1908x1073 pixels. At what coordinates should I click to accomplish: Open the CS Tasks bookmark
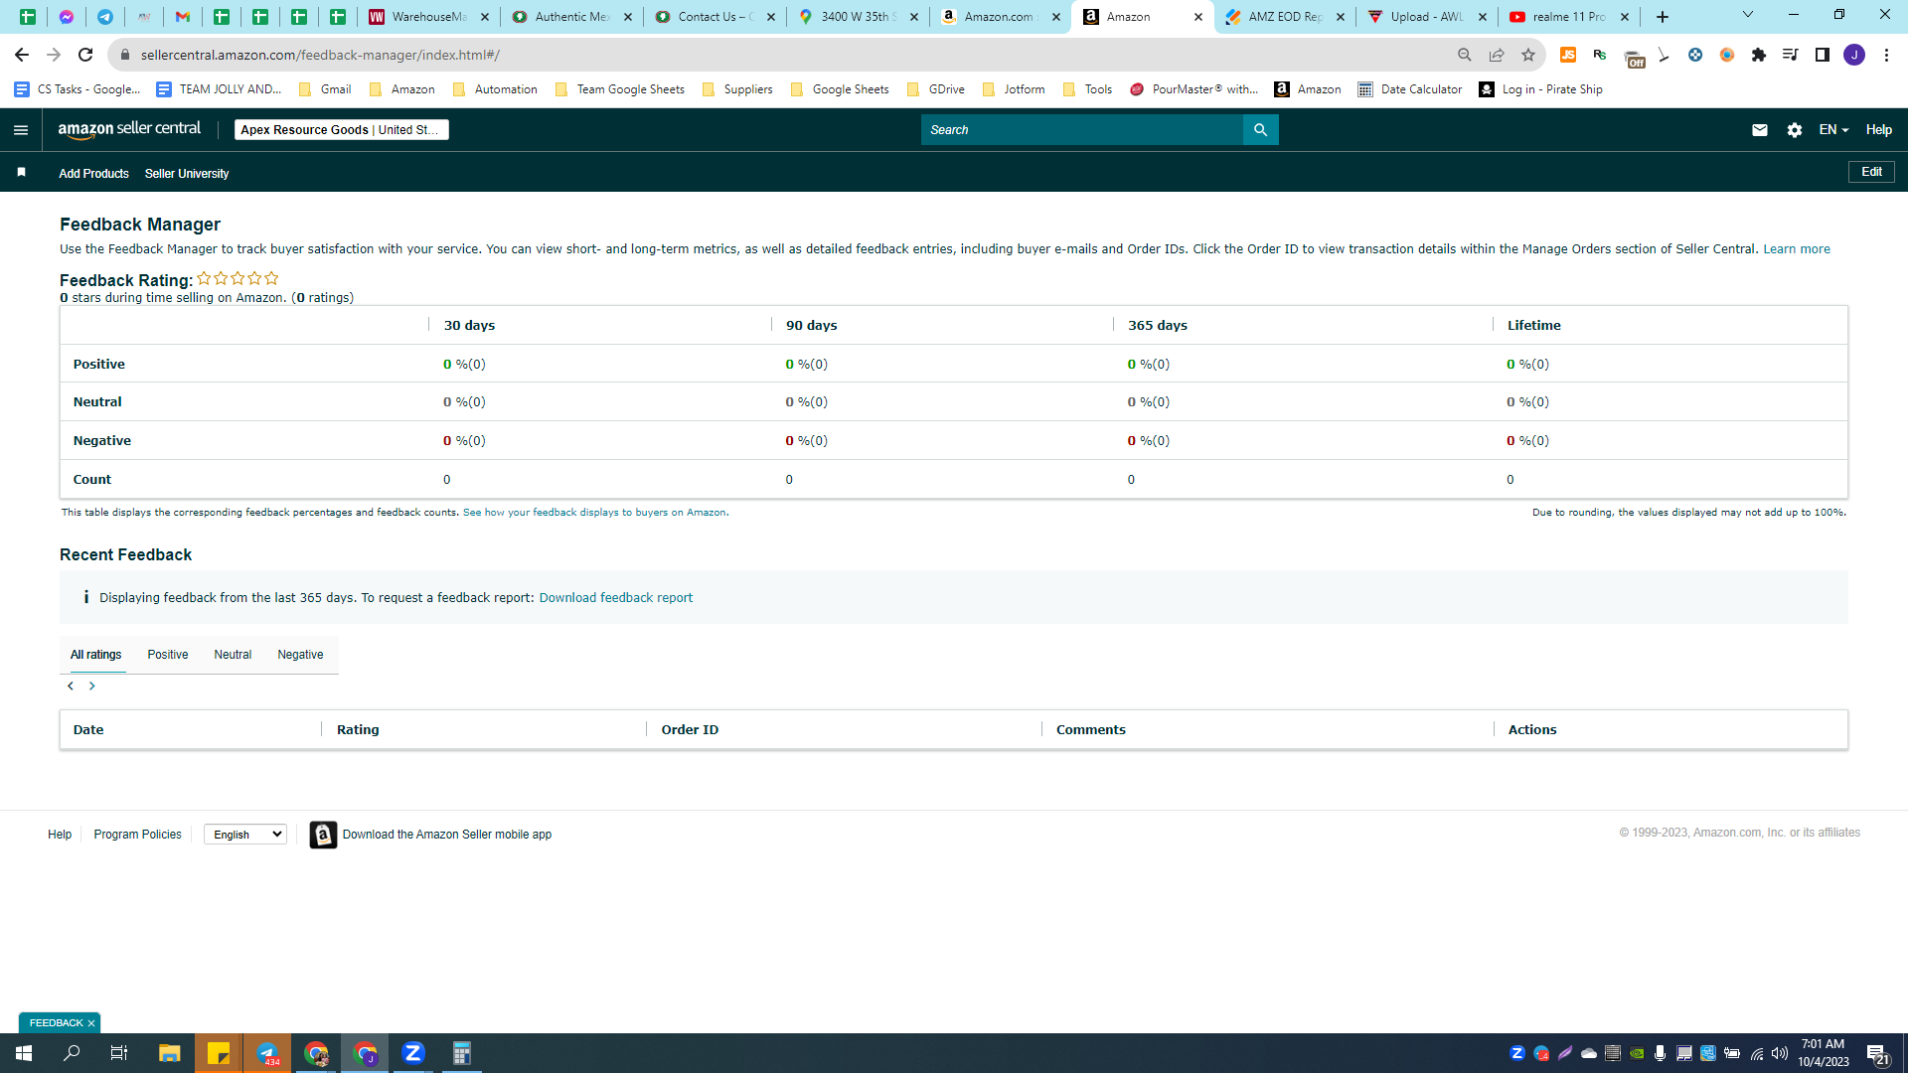(78, 89)
